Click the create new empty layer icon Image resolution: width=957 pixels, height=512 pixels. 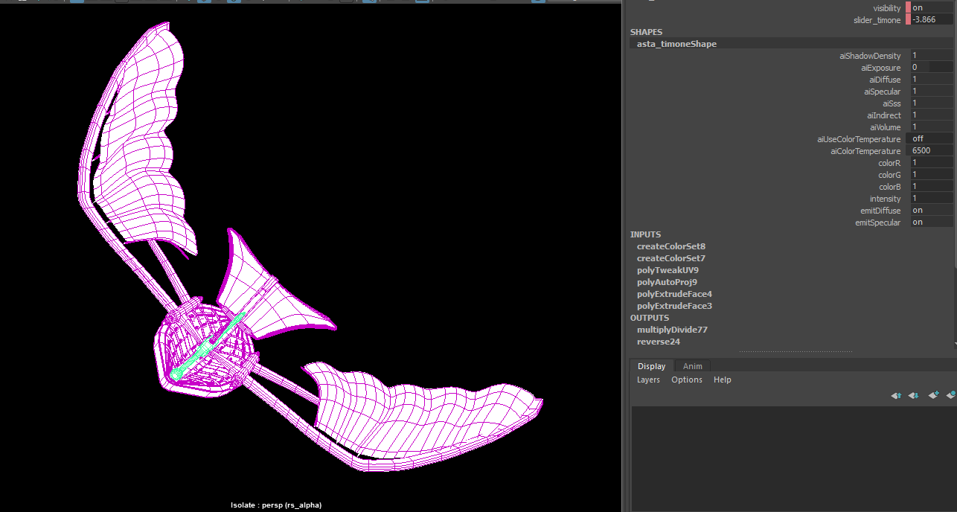point(933,395)
